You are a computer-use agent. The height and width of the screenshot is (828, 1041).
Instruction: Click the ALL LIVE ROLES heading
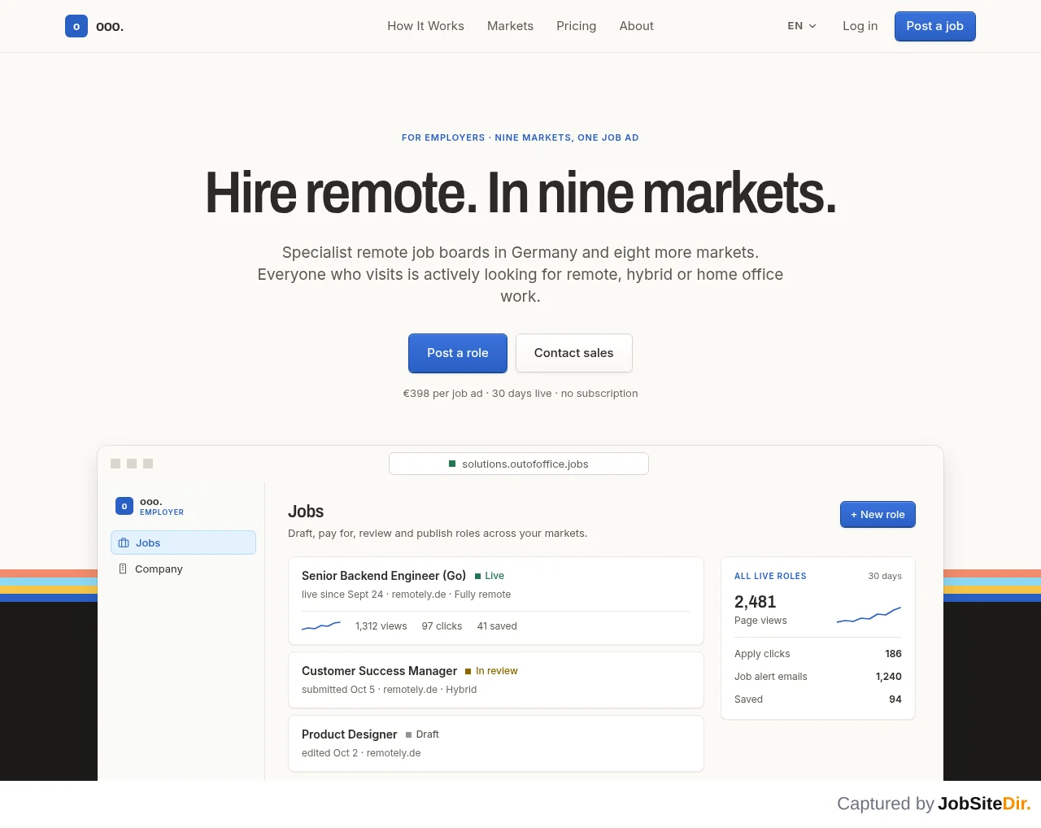[x=770, y=576]
